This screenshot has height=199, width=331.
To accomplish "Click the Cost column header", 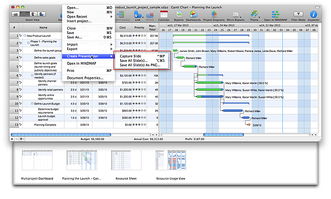I will 122,27.
